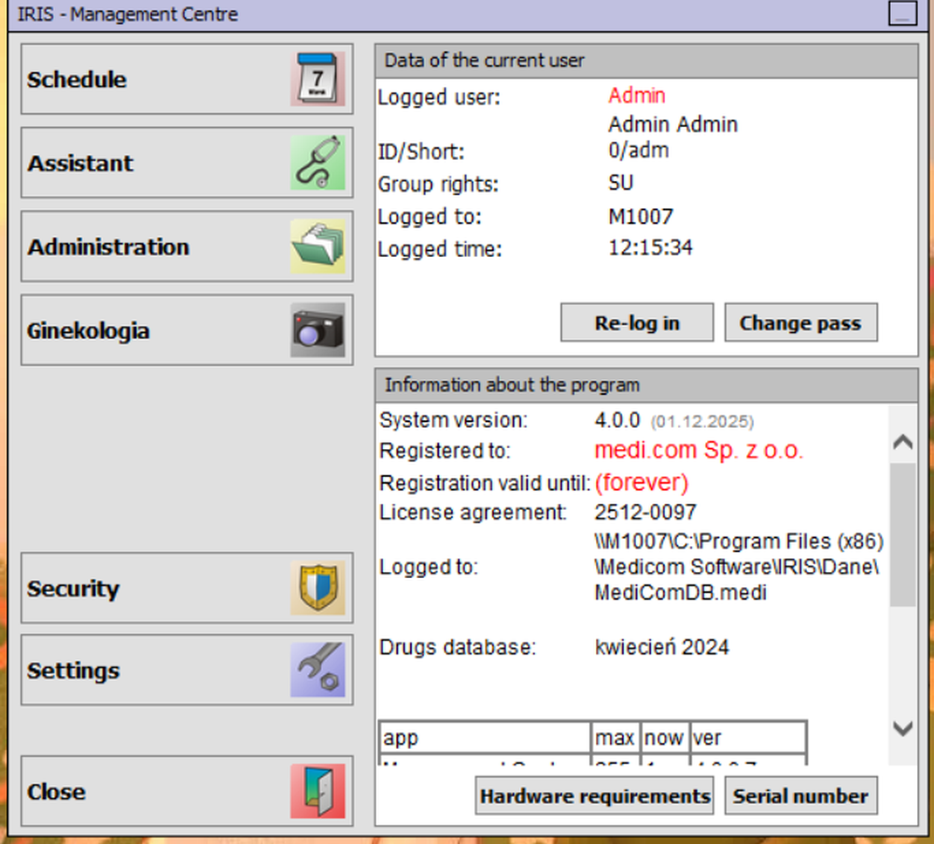Click the ver column header
Screen dimensions: 934x844
(708, 738)
